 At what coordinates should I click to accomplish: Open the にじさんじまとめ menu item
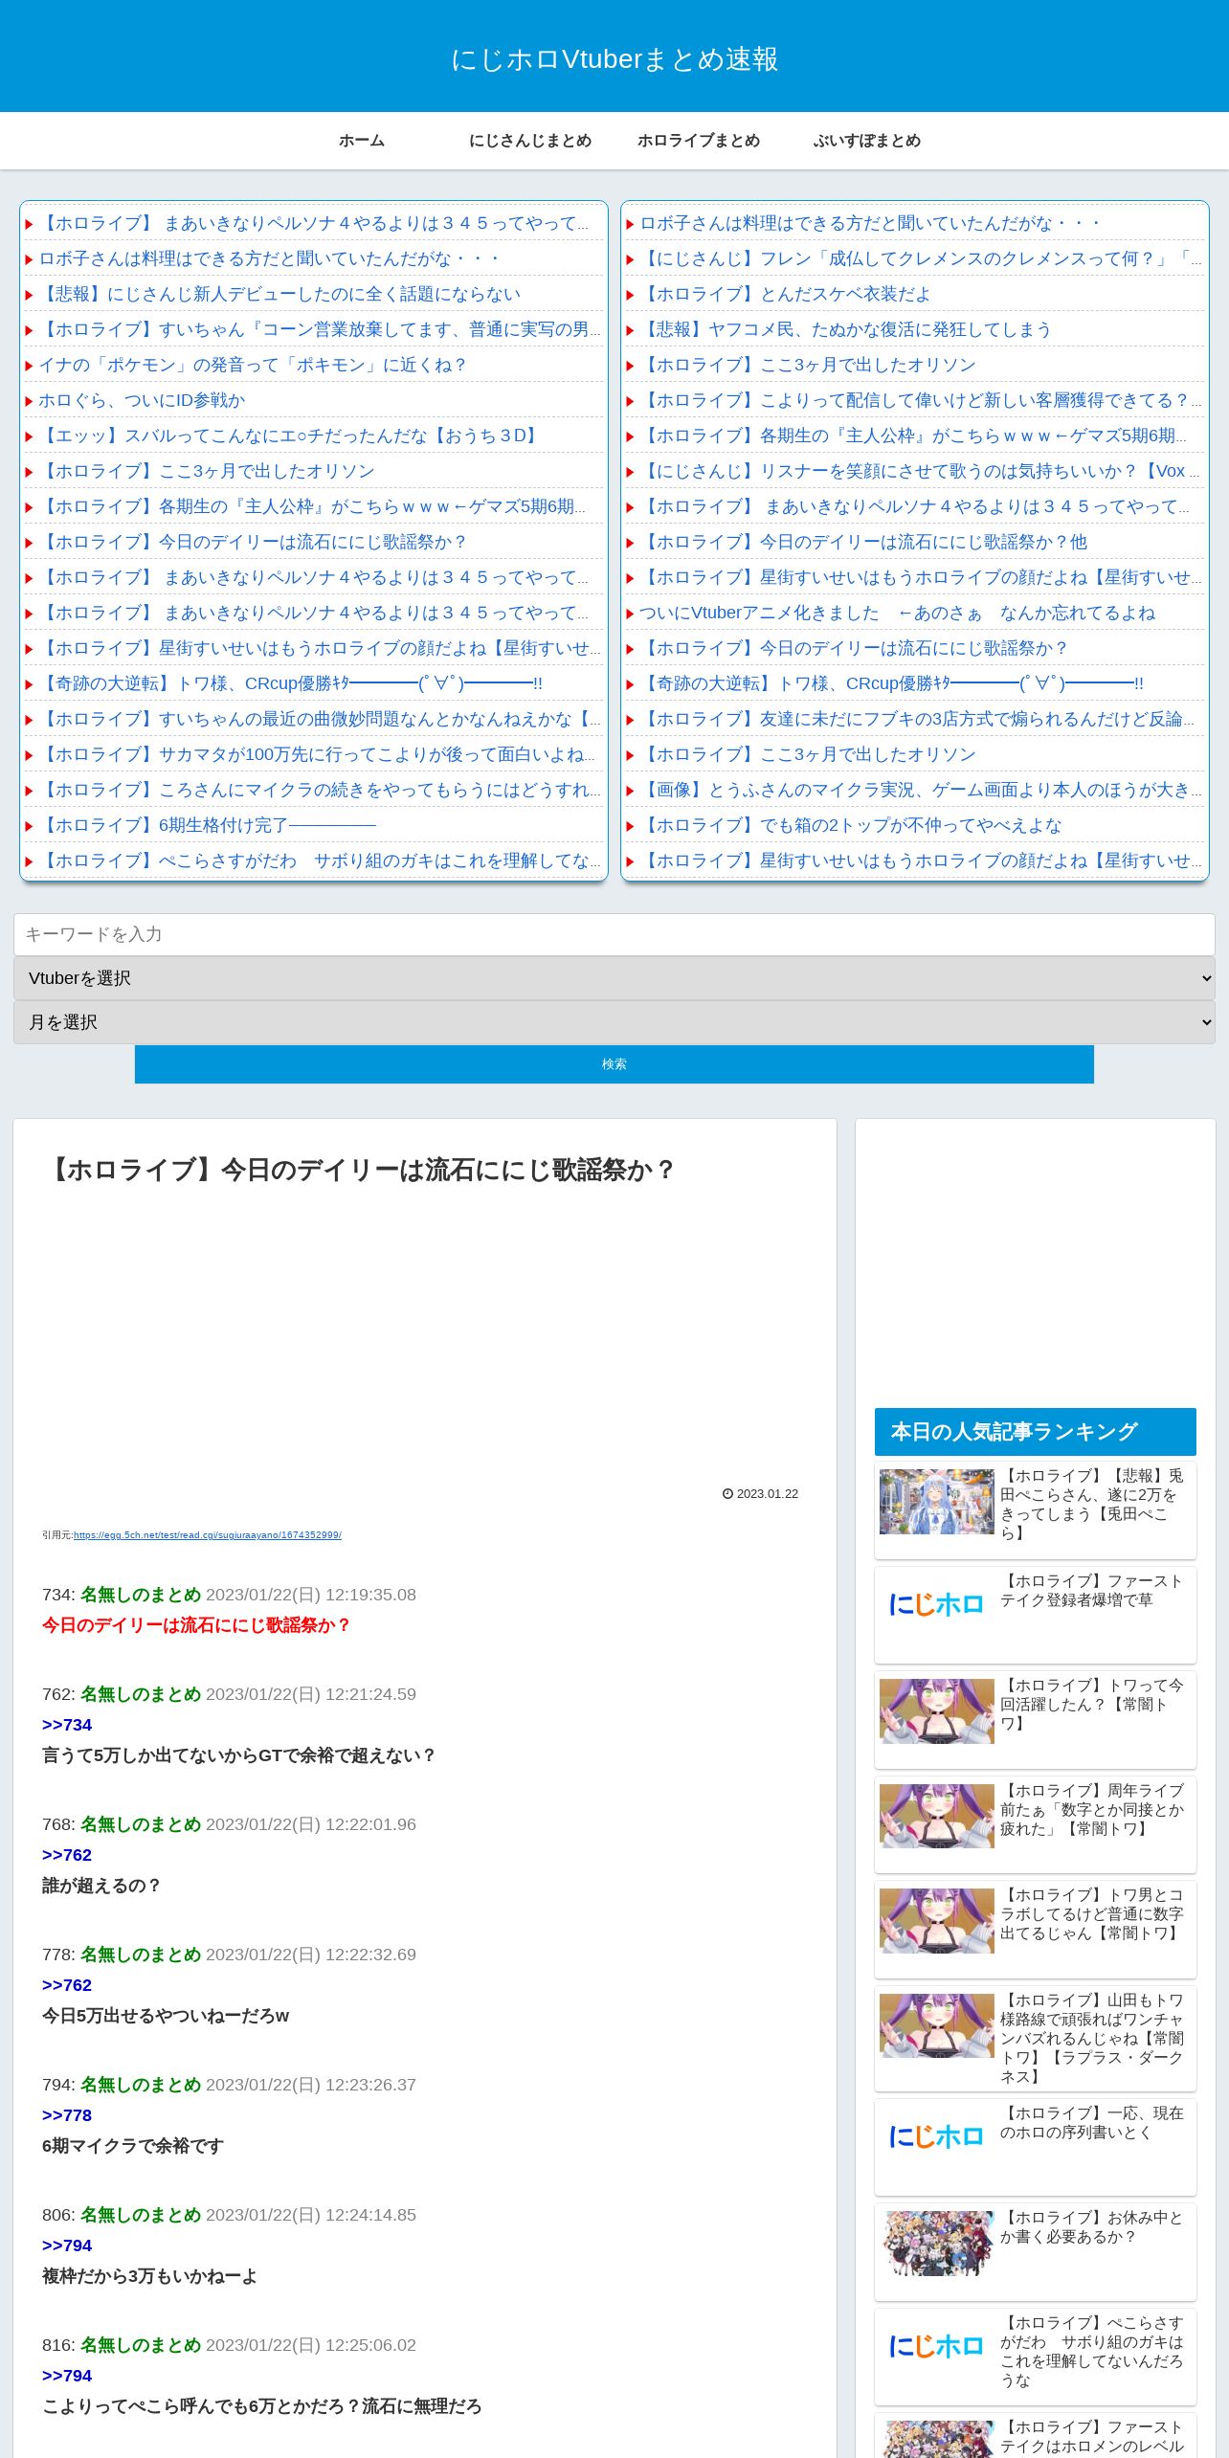click(x=530, y=141)
